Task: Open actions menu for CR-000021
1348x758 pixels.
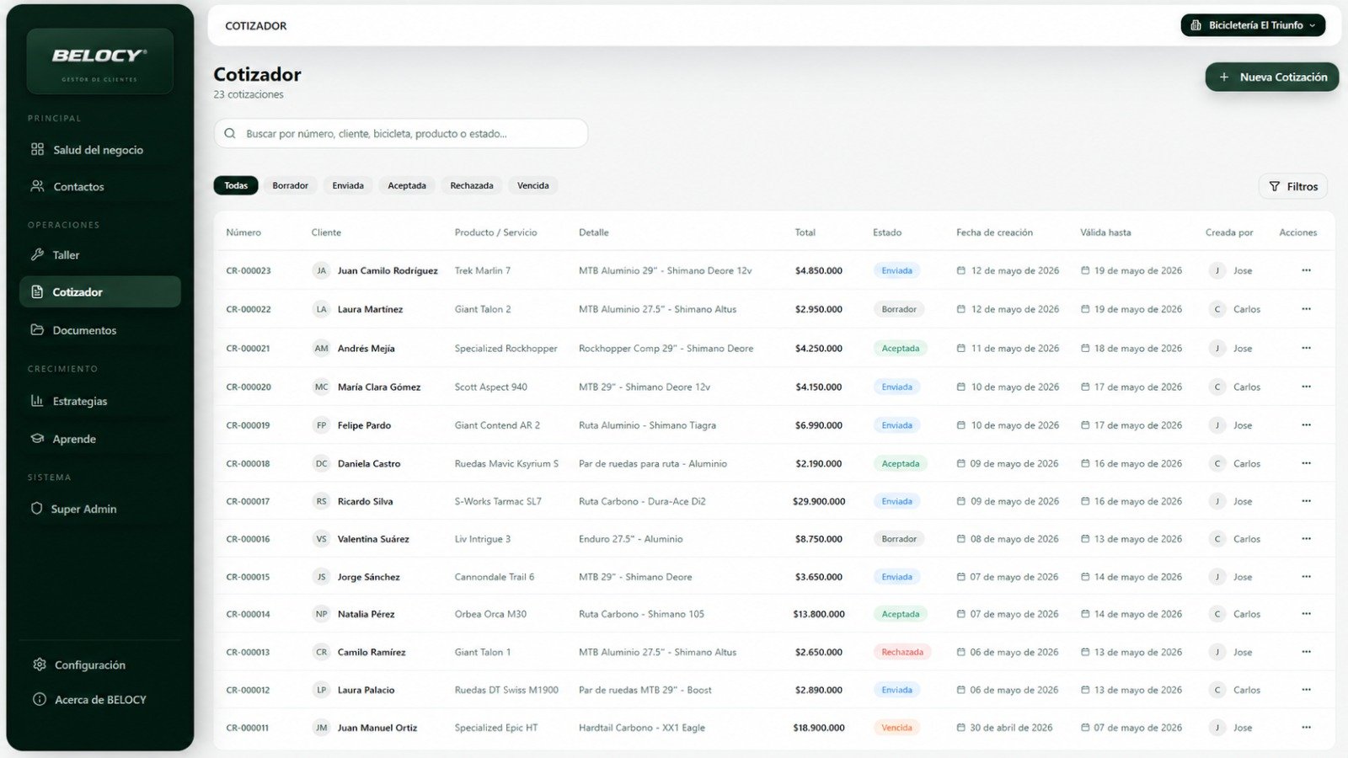Action: [1306, 348]
